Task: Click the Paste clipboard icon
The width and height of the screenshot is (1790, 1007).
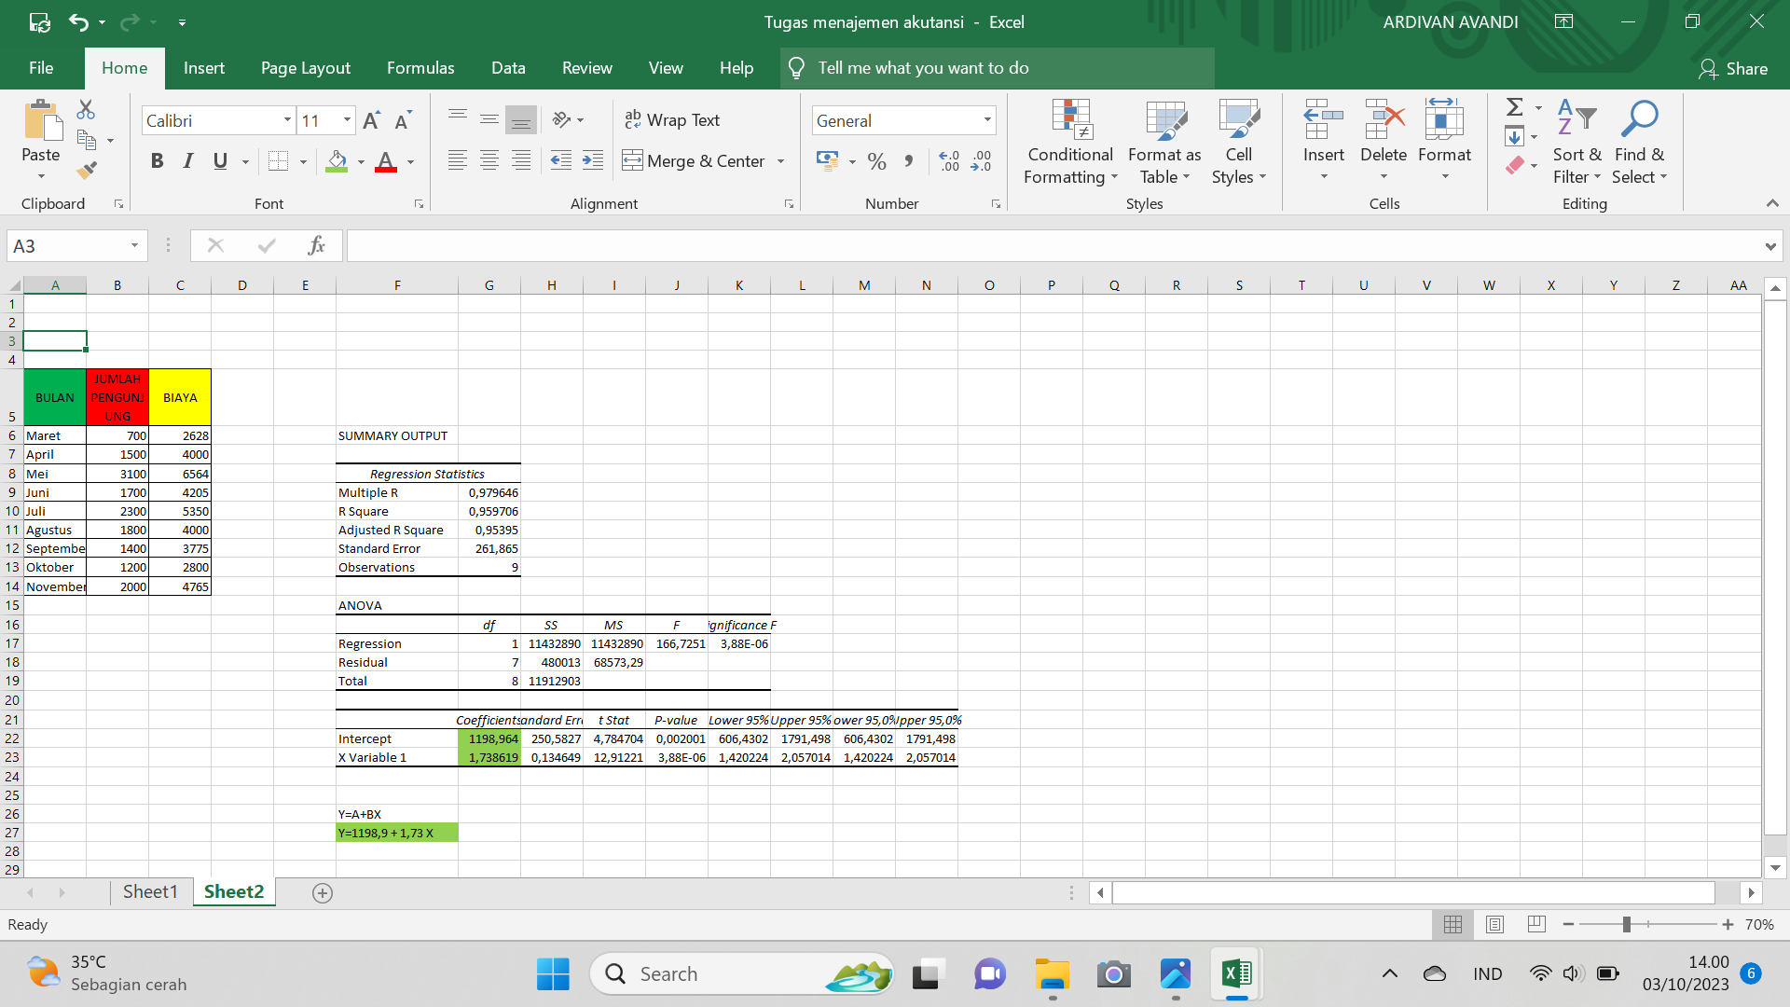Action: [x=41, y=121]
